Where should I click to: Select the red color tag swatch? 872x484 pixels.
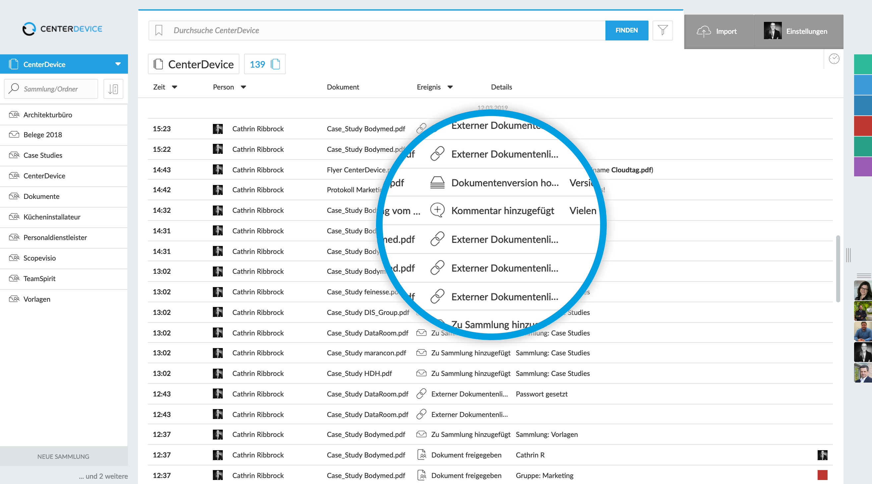click(x=863, y=126)
